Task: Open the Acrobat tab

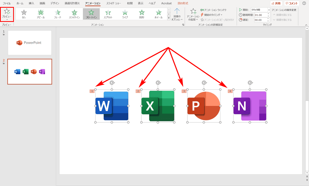Action: tap(166, 3)
